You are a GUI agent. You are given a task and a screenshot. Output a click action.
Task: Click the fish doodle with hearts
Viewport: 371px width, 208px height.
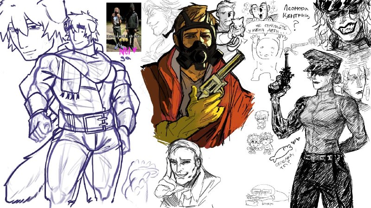pos(284,149)
